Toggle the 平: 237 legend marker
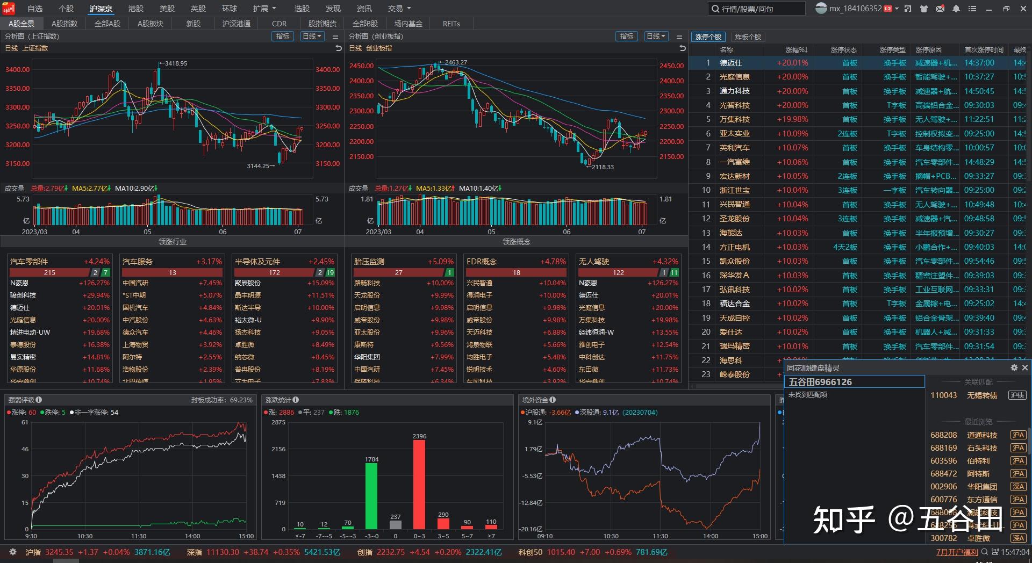Screen dimensions: 1032x563 coord(311,413)
